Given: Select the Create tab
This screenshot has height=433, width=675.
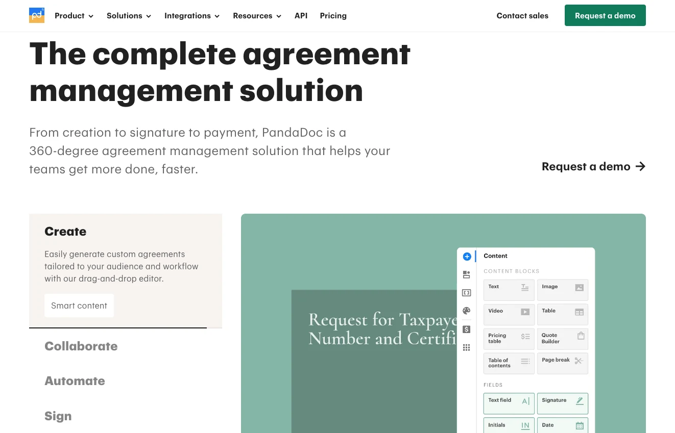Looking at the screenshot, I should coord(65,232).
